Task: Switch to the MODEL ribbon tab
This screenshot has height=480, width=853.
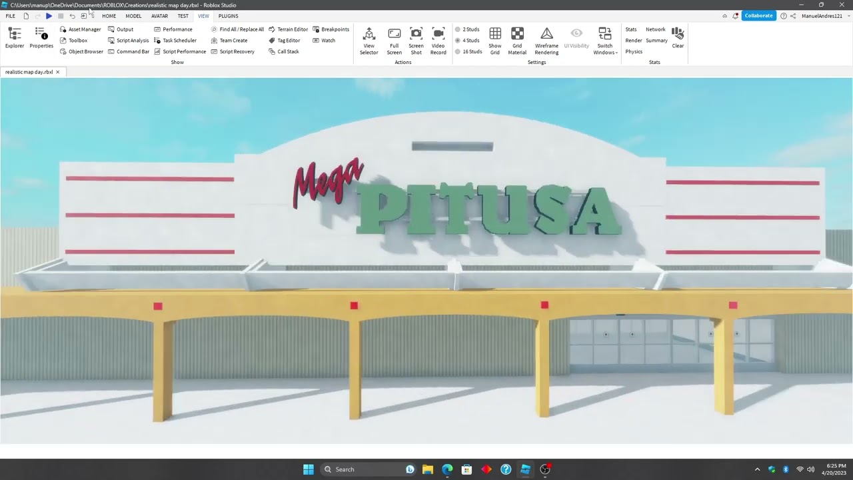Action: click(133, 16)
